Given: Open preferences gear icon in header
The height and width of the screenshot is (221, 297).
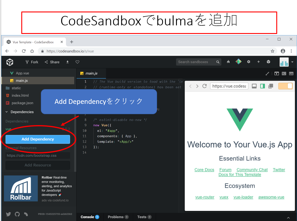Looking at the screenshot, I should pos(248,62).
